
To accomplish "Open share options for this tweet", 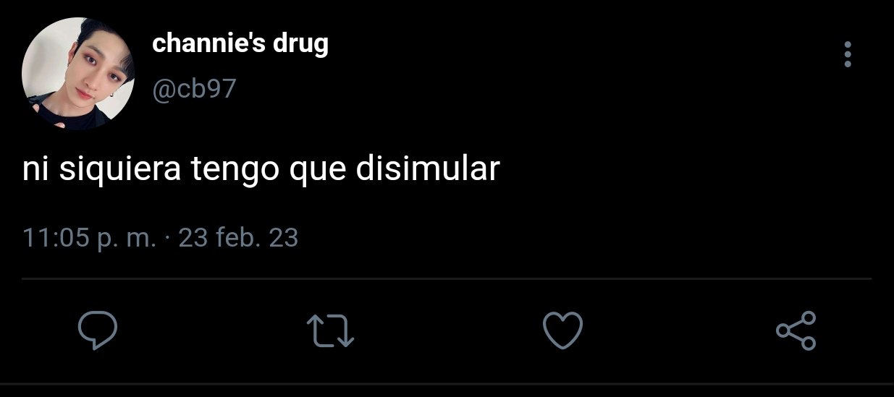I will (x=796, y=331).
